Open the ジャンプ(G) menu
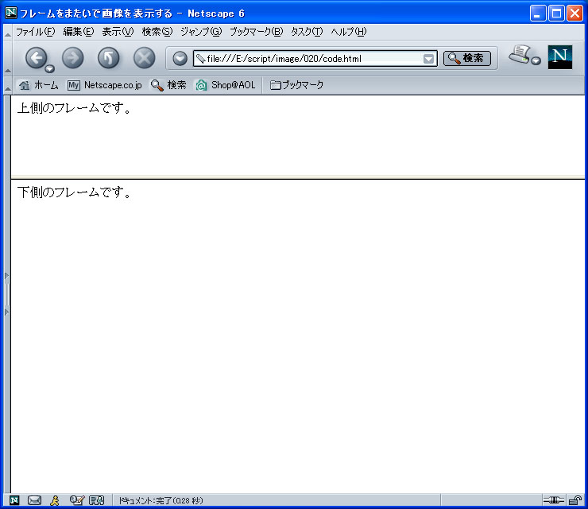This screenshot has width=588, height=509. [201, 32]
